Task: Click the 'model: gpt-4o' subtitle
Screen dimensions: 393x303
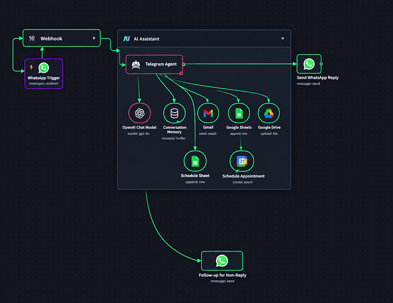Action: [138, 133]
